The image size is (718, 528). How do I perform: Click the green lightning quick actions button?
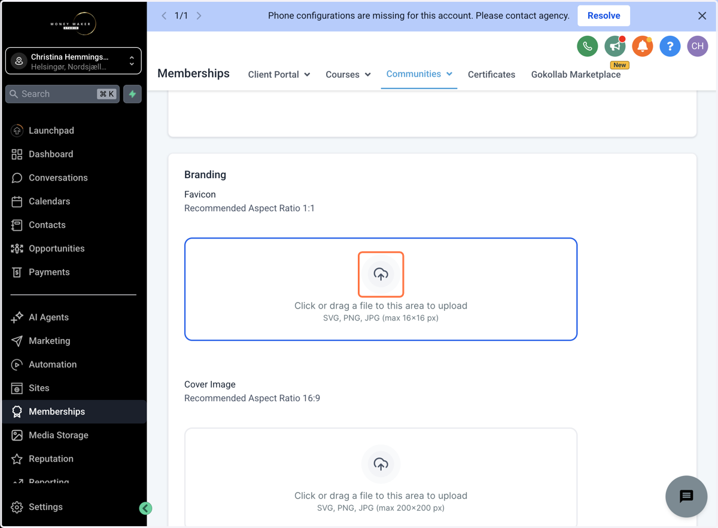[133, 94]
